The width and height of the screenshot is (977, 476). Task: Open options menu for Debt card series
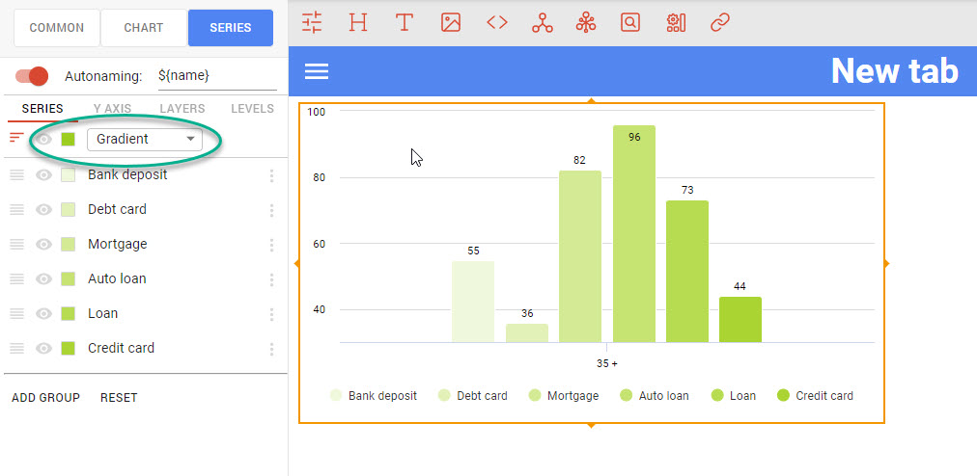pos(272,210)
